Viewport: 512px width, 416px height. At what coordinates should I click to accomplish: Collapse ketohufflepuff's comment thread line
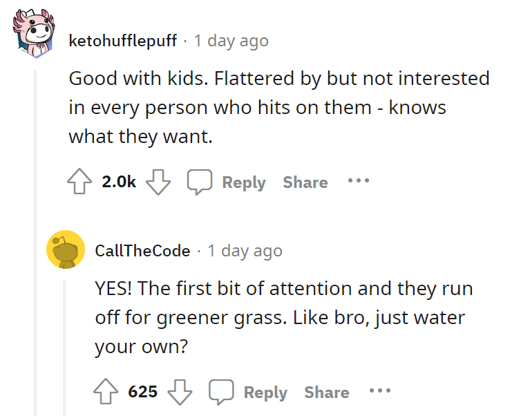pyautogui.click(x=35, y=242)
